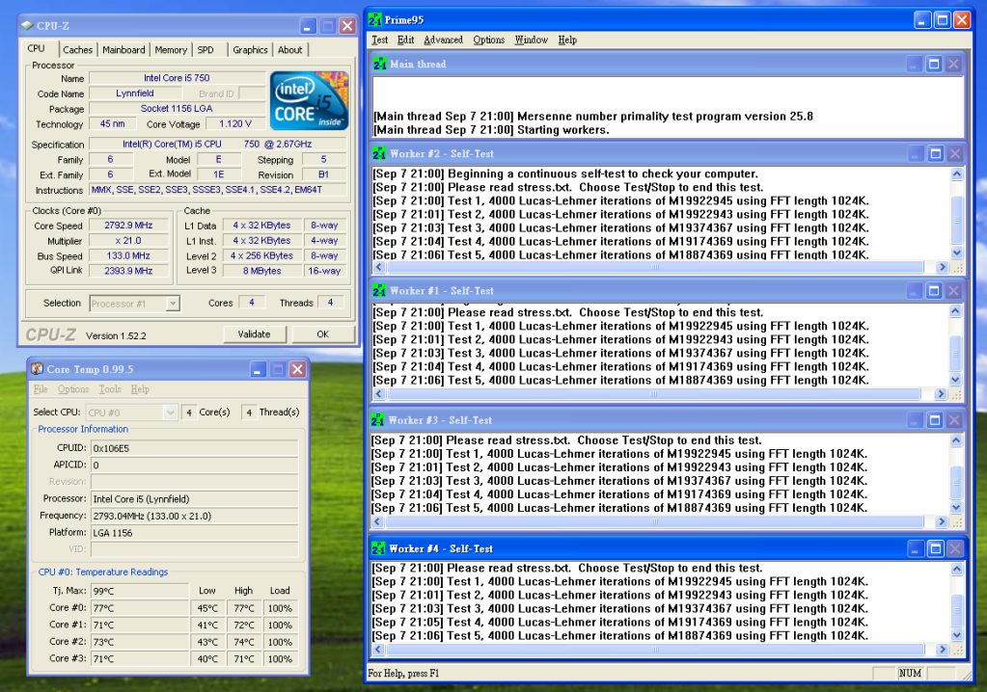This screenshot has width=987, height=692.
Task: Open the SPD tab in CPU-Z
Action: pyautogui.click(x=206, y=50)
